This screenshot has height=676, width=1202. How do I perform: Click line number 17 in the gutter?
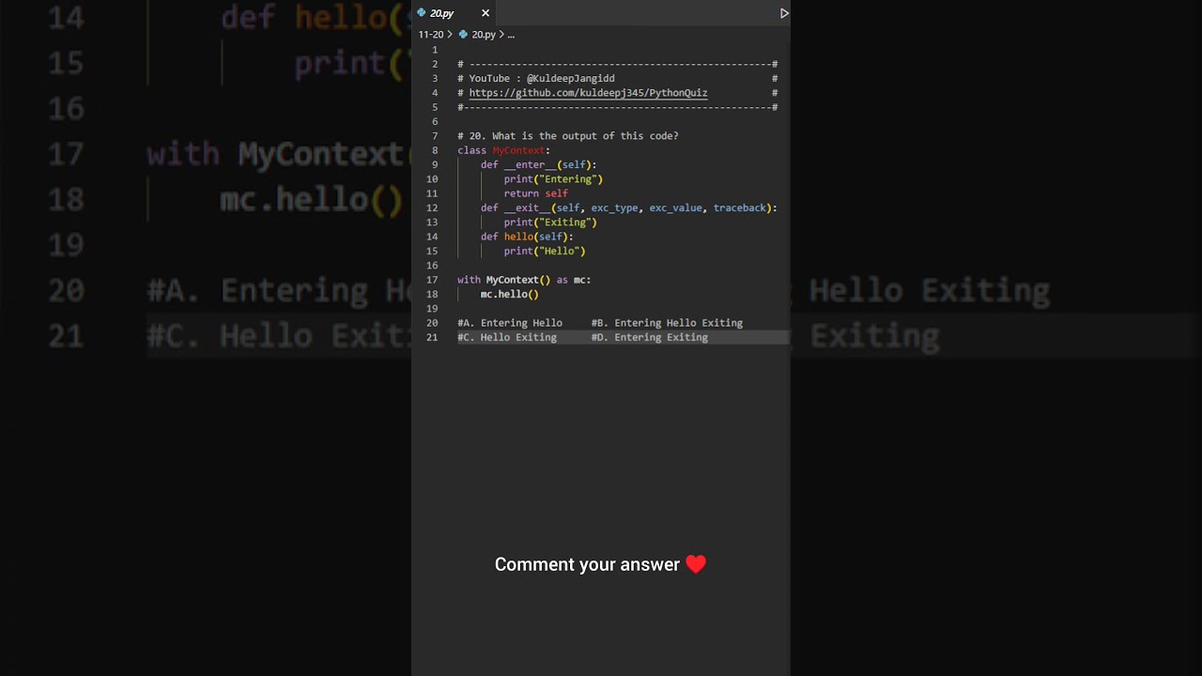[x=432, y=280]
